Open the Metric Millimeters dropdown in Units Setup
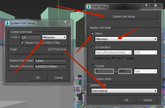 pos(126,39)
